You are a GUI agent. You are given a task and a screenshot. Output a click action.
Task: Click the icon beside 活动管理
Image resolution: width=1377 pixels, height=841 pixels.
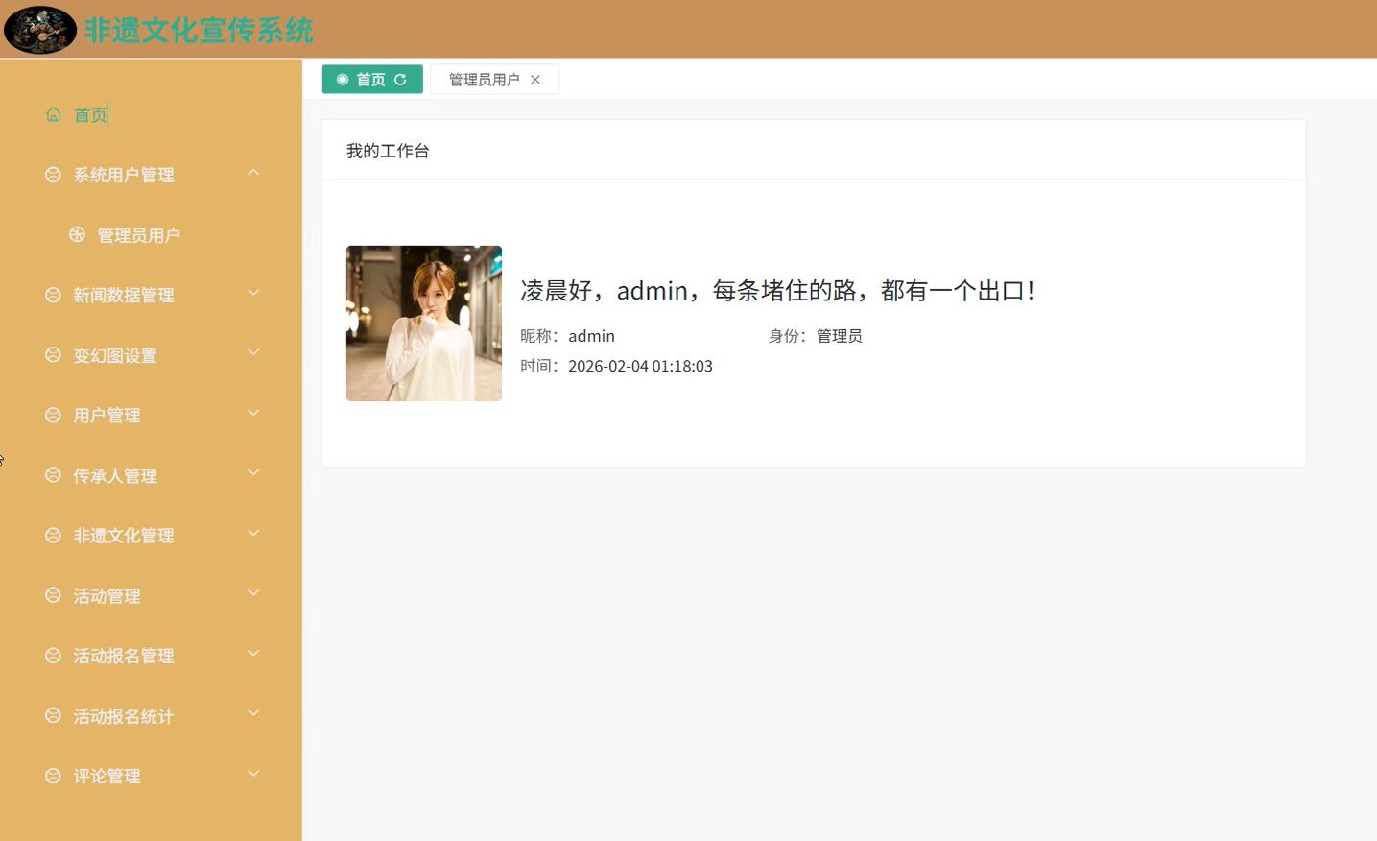pos(53,595)
